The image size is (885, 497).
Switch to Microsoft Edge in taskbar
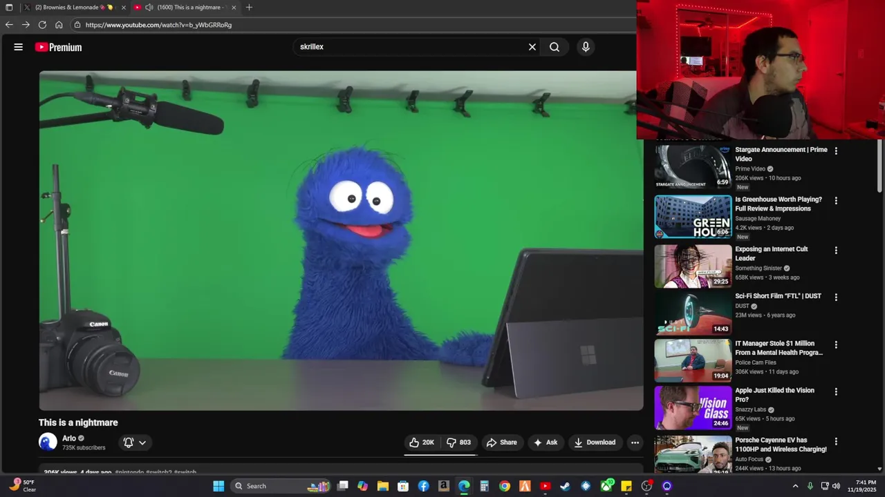tap(464, 486)
